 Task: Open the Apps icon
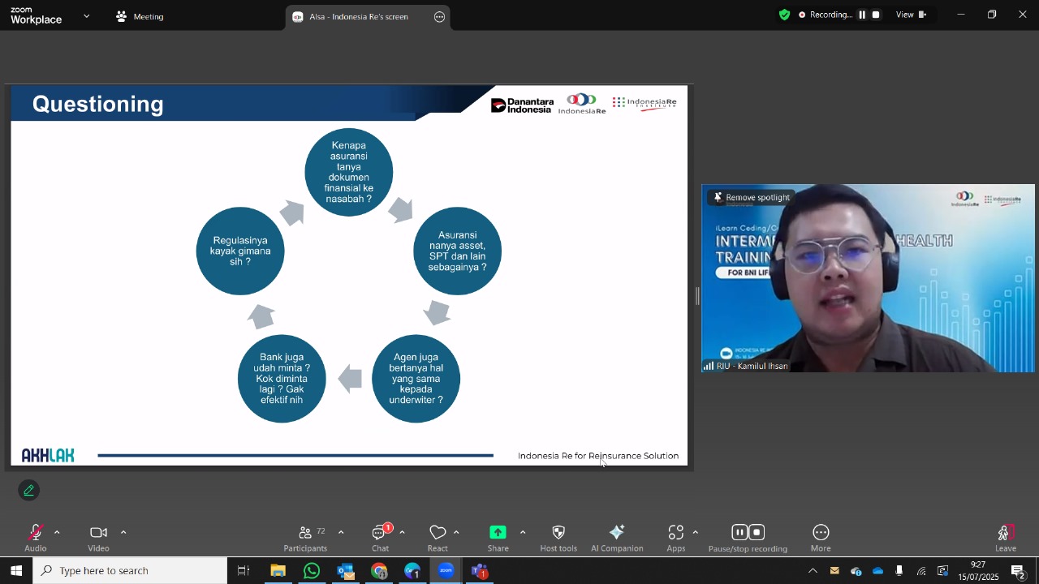[x=676, y=533]
